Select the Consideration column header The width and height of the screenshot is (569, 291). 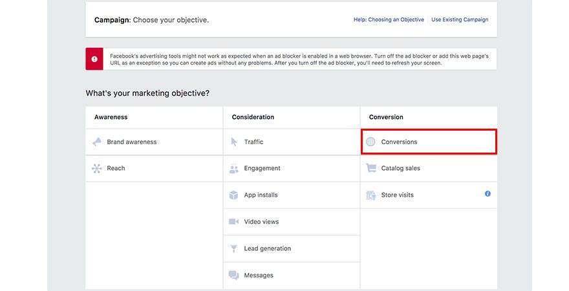point(253,117)
